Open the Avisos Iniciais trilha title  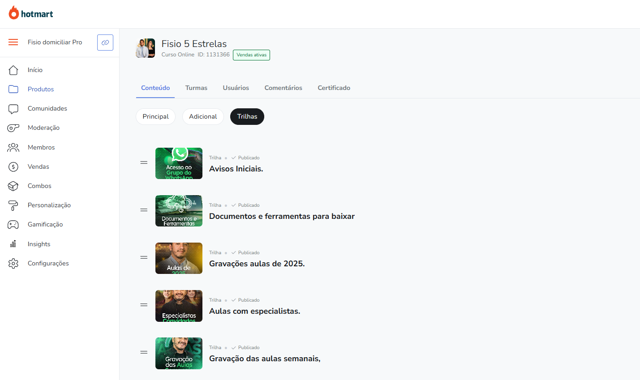click(x=236, y=169)
